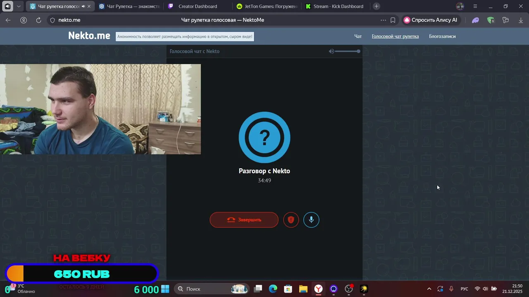
Task: Open OBS Studio from taskbar
Action: point(349,289)
